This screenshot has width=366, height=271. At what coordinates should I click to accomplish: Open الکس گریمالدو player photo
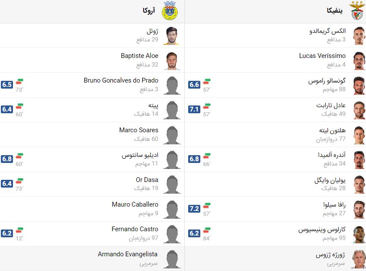[x=359, y=35]
